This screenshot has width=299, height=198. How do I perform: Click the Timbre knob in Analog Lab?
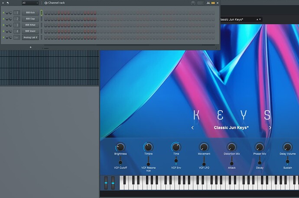[148, 147]
